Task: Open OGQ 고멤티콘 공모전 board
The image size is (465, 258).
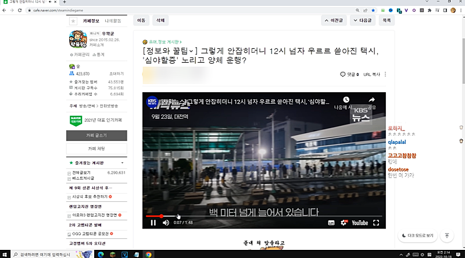Action: coord(91,234)
